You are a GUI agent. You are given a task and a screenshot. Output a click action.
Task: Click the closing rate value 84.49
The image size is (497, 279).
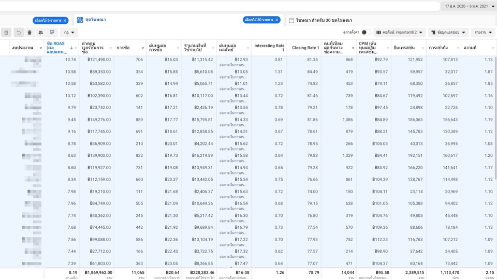pyautogui.click(x=312, y=71)
